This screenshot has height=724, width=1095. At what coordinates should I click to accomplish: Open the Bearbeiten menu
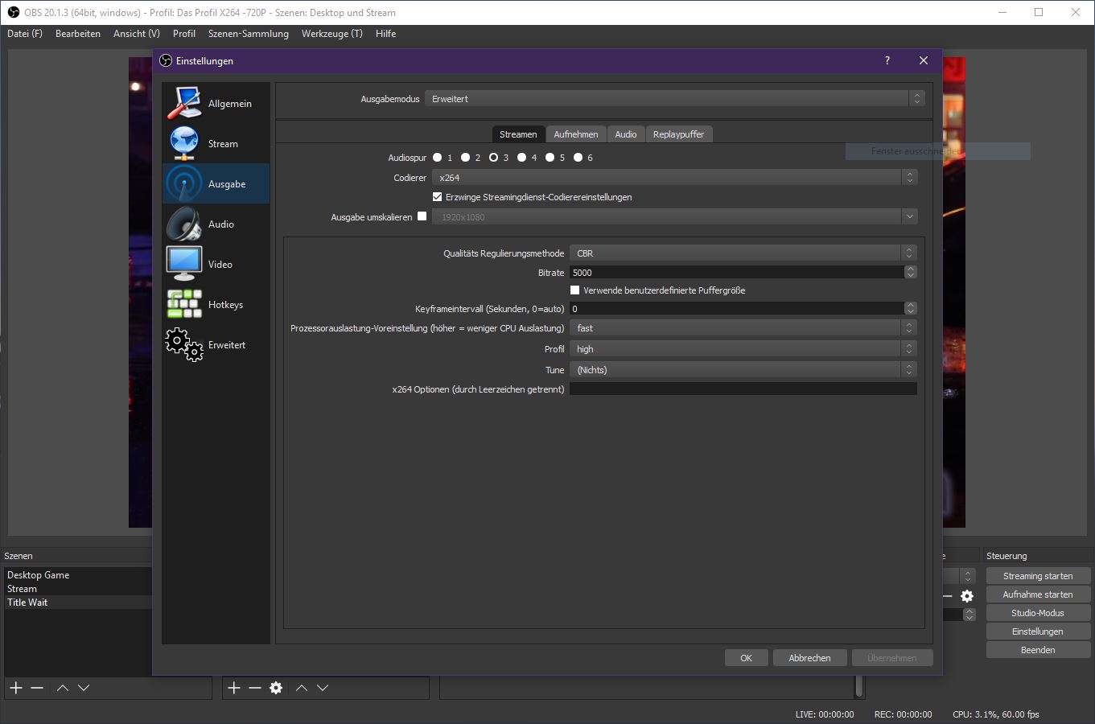(78, 34)
